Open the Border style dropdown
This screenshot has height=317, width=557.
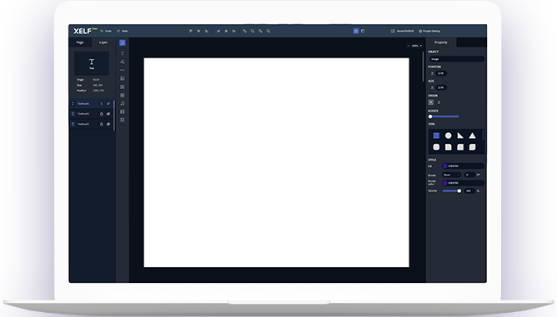(451, 175)
